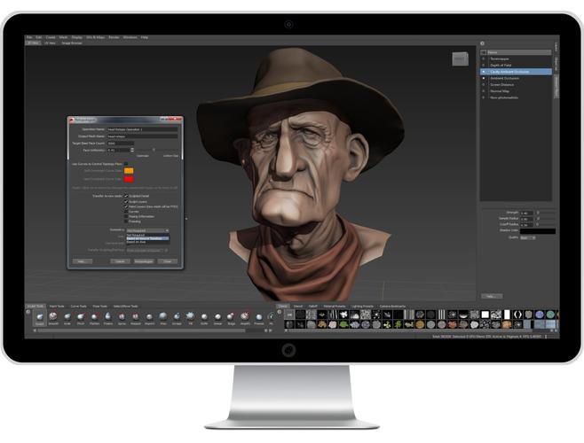584x443 pixels.
Task: Open the Mesh menu
Action: (63, 37)
